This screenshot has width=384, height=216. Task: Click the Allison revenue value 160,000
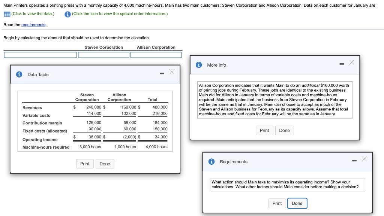129,107
